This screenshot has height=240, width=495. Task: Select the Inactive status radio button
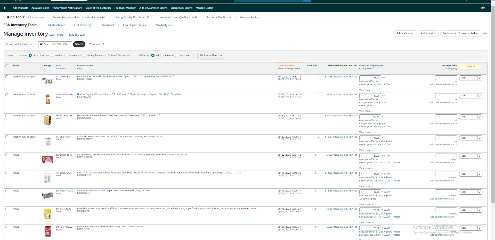click(52, 55)
